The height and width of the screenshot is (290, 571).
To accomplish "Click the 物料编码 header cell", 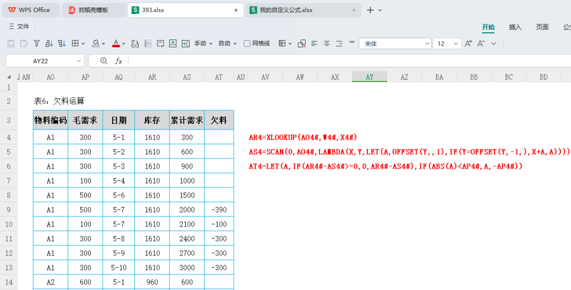I will click(x=51, y=120).
